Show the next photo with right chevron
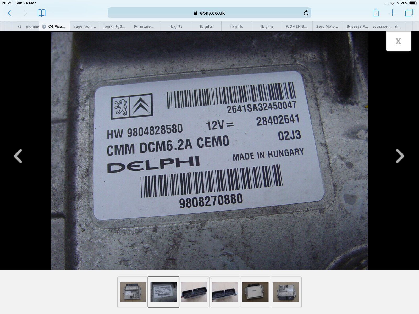 point(400,156)
